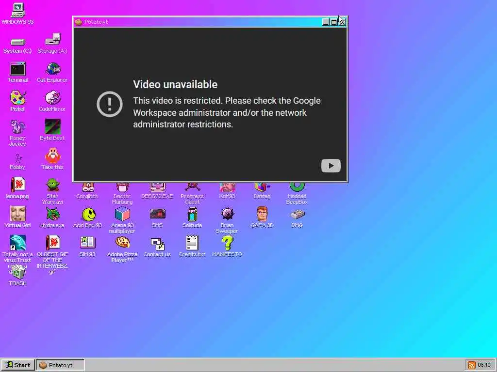This screenshot has width=497, height=372.
Task: Launch Poney Jockey icon
Action: tap(17, 126)
